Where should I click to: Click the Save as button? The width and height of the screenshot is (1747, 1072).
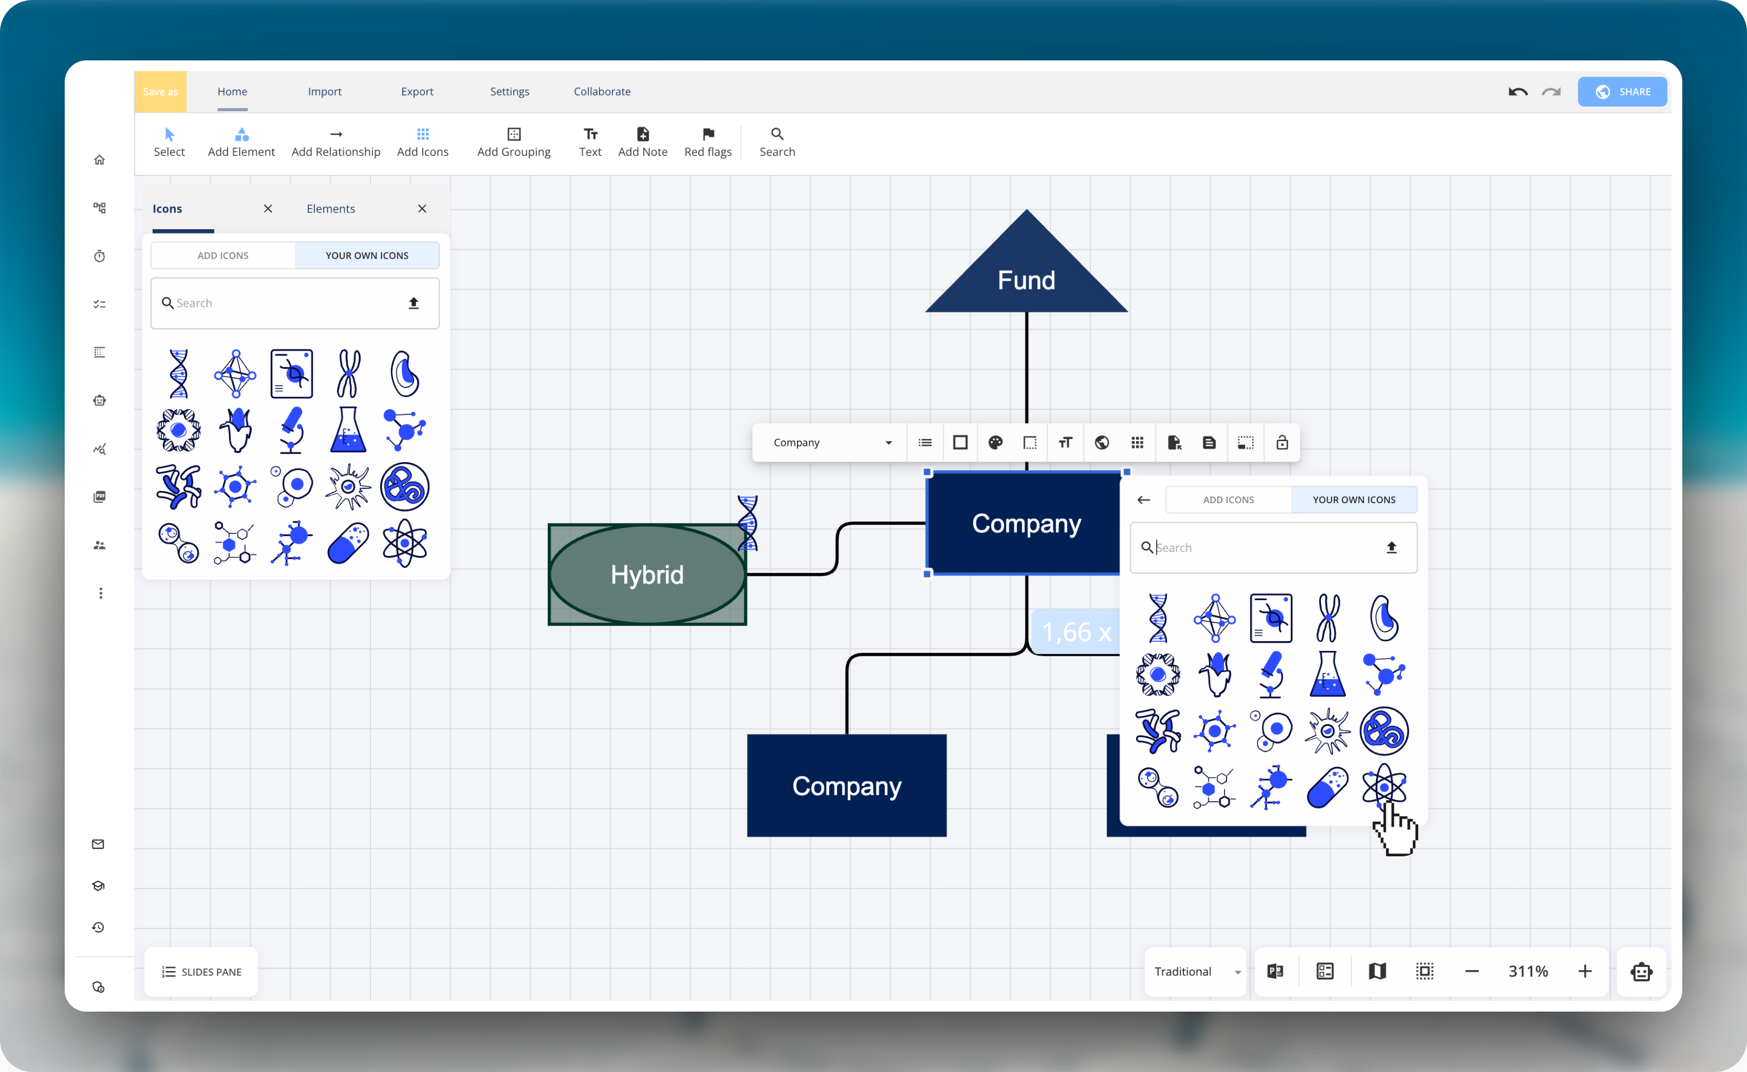coord(160,92)
